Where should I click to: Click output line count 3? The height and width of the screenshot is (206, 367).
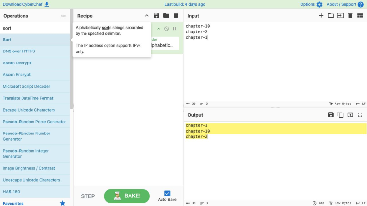click(204, 203)
